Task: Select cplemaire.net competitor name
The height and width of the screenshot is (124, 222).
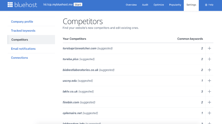Action: coord(72,113)
